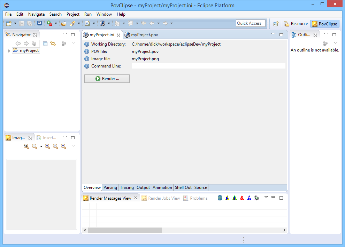This screenshot has width=345, height=247.
Task: Open the Run menu
Action: click(88, 14)
